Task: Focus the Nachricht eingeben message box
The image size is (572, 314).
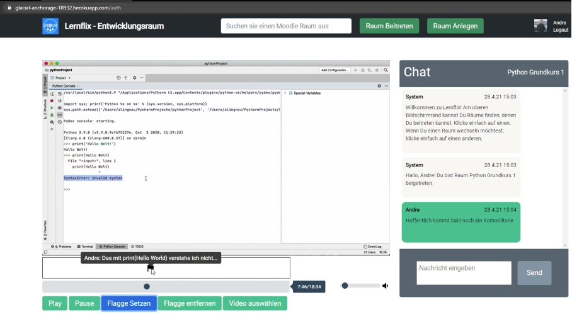Action: (x=464, y=273)
